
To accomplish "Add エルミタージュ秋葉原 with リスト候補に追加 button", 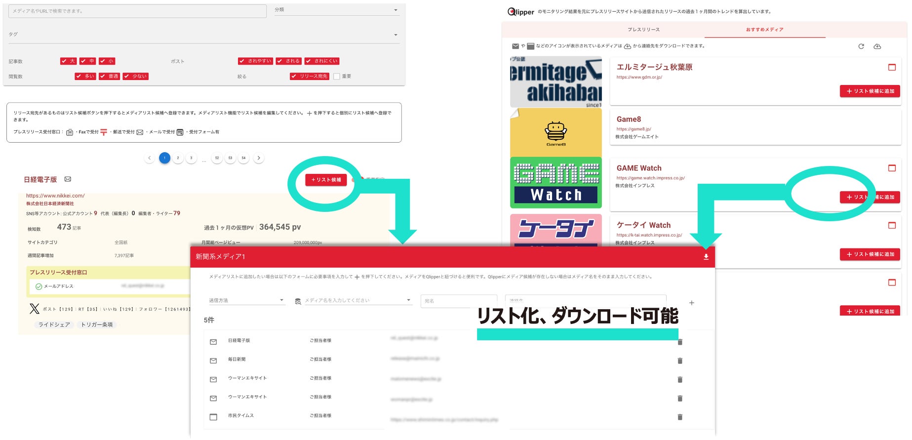I will tap(870, 91).
